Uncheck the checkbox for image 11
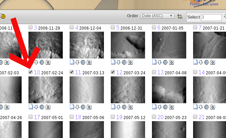 [72, 72]
